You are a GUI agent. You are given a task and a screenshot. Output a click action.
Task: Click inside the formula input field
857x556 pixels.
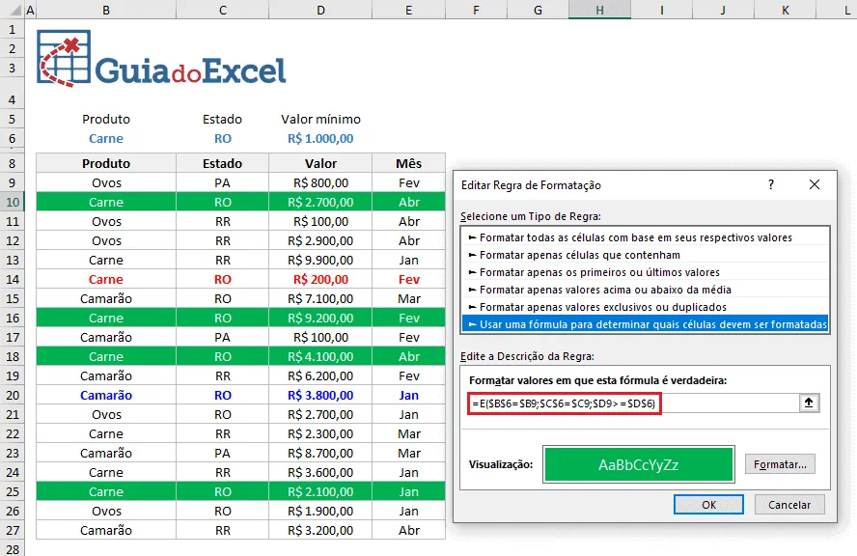click(x=633, y=403)
